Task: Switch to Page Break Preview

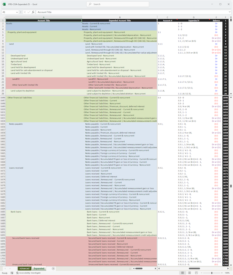Action: click(x=196, y=273)
